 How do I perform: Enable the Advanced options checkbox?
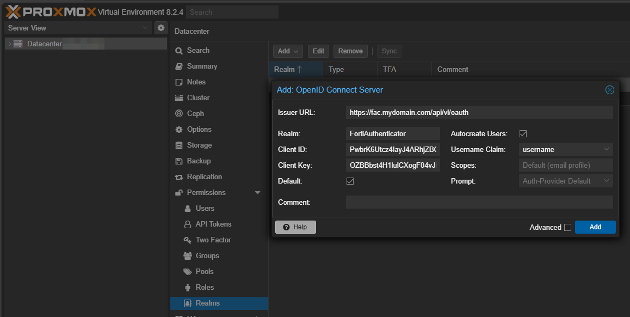pyautogui.click(x=567, y=228)
